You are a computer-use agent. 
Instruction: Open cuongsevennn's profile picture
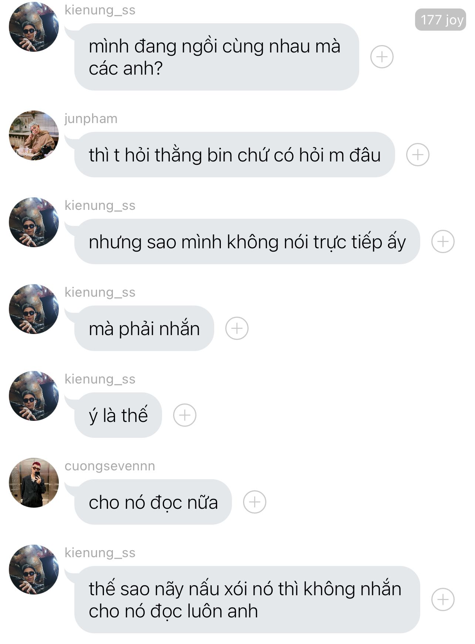click(34, 483)
